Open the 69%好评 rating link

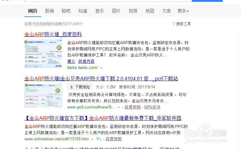pyautogui.click(x=152, y=107)
